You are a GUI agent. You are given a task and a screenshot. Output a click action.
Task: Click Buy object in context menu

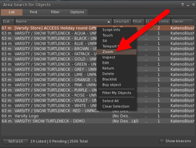[116, 85]
